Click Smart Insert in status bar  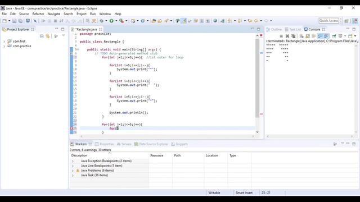click(244, 193)
